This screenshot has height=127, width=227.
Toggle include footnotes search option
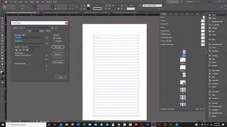31,50
